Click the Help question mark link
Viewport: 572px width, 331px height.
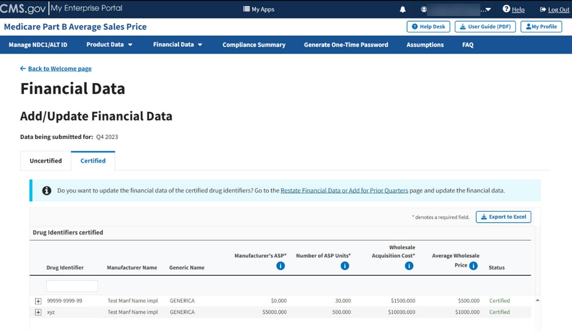pyautogui.click(x=514, y=9)
